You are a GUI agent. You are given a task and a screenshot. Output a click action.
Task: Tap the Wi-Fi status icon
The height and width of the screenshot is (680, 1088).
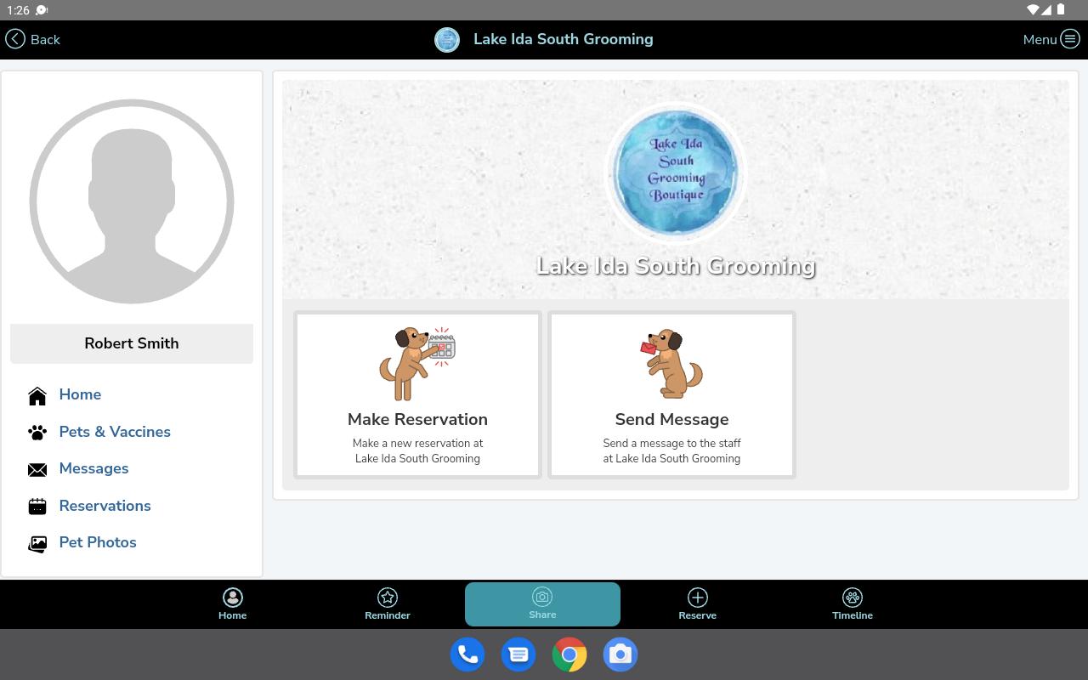[x=1034, y=10]
